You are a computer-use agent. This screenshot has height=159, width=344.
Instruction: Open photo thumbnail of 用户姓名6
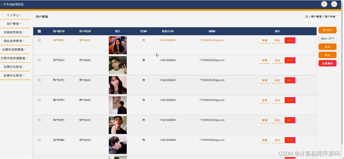pyautogui.click(x=118, y=145)
